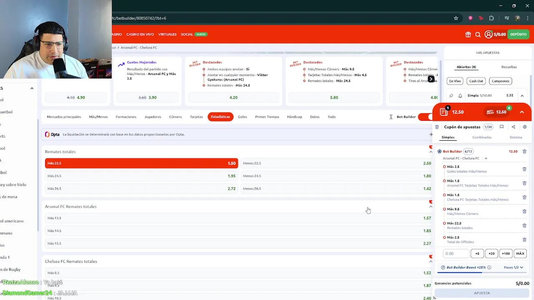Select Más 26.5 Remates totales at 2.72

pyautogui.click(x=141, y=189)
